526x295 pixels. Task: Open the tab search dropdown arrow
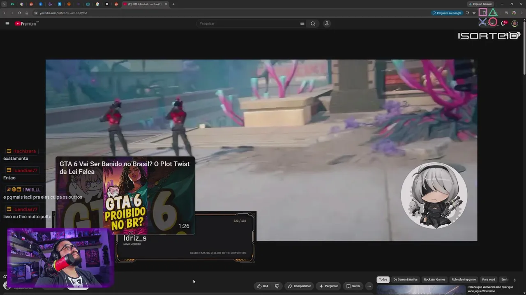tap(3, 4)
